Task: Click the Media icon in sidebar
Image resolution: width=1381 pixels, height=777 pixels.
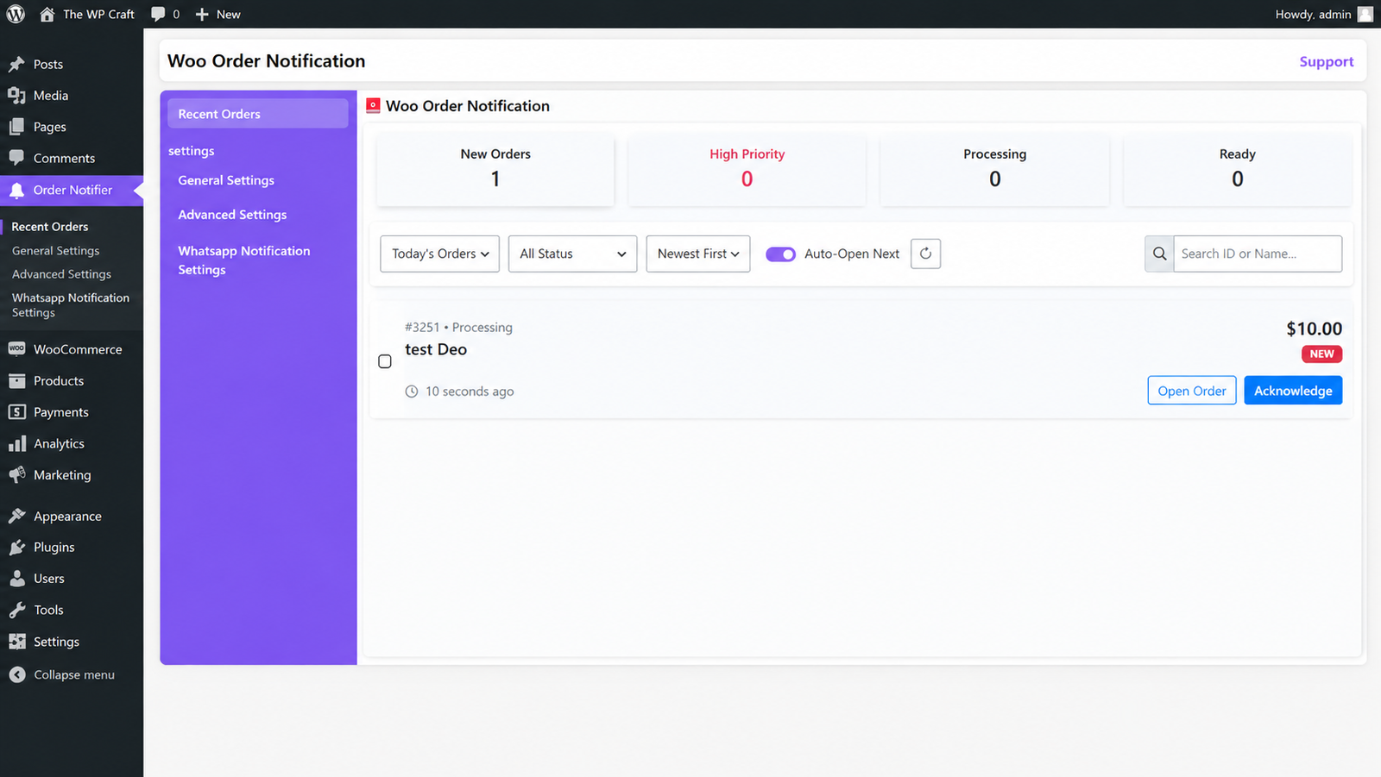Action: tap(16, 96)
